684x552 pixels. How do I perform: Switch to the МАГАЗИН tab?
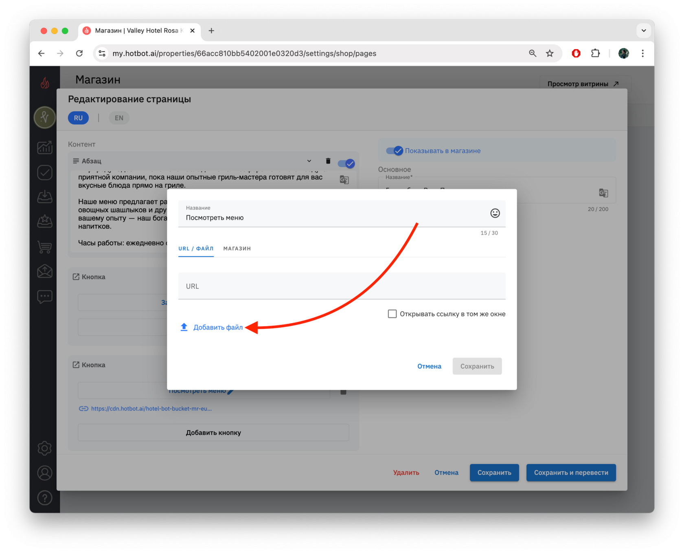[237, 249]
